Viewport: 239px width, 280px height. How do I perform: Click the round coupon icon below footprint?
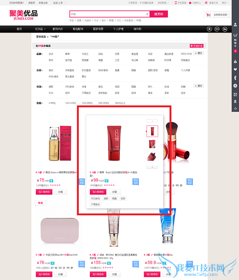click(x=235, y=86)
